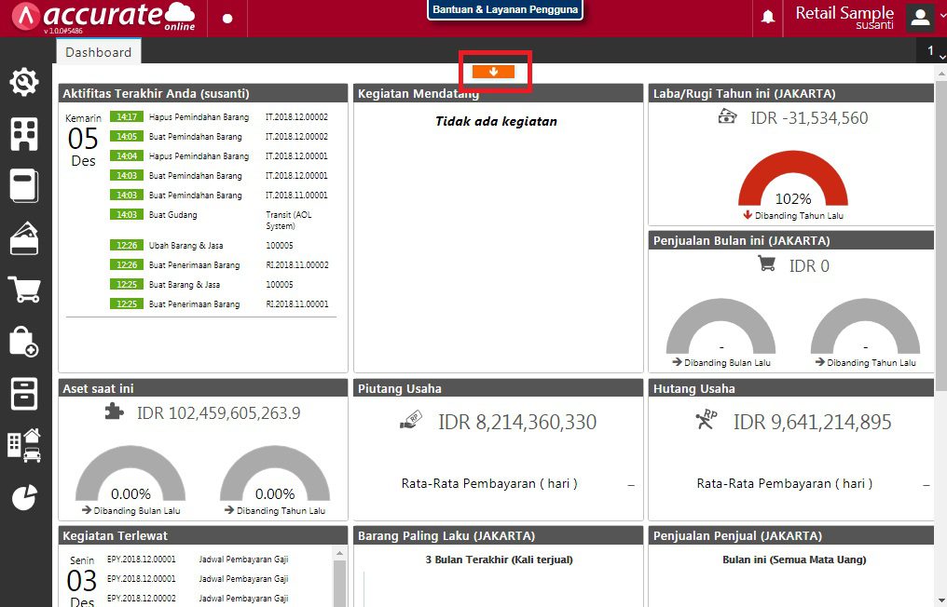Screen dimensions: 947x607
Task: Open the journal book icon in the sidebar
Action: point(25,185)
